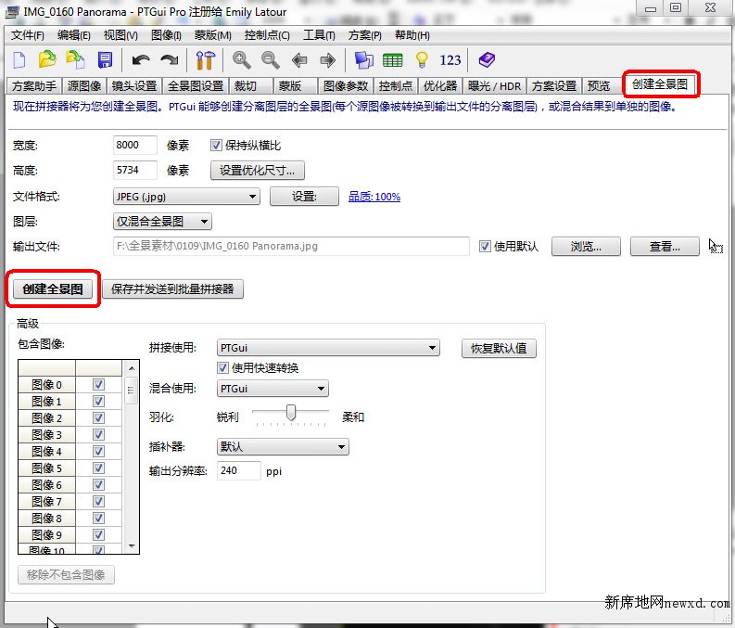Screen dimensions: 735x628
Task: Click the 123 numeric transform icon
Action: (450, 60)
